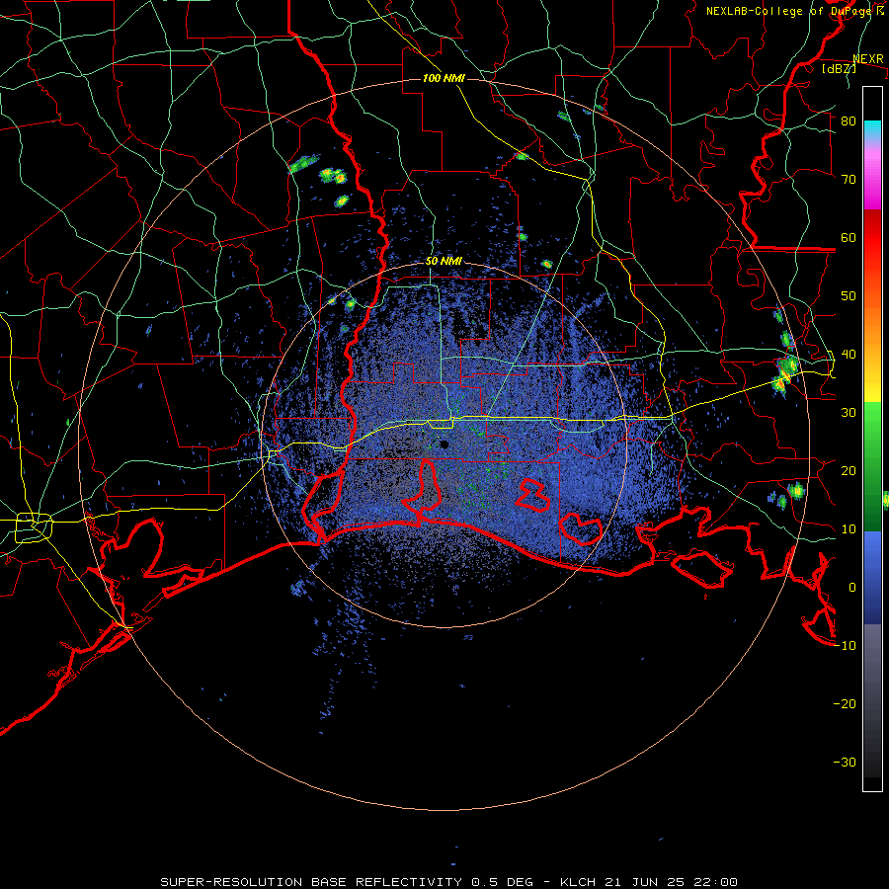Select the -20 value on the dBZ scale

coord(845,704)
